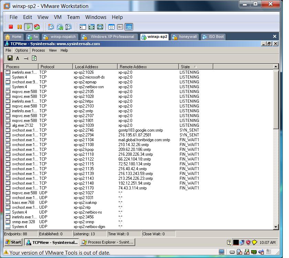Click the orange Suspend VM icon
The width and height of the screenshot is (289, 258).
pyautogui.click(x=20, y=27)
